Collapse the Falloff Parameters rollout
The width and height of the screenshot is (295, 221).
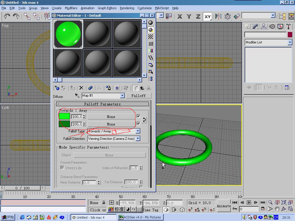103,104
